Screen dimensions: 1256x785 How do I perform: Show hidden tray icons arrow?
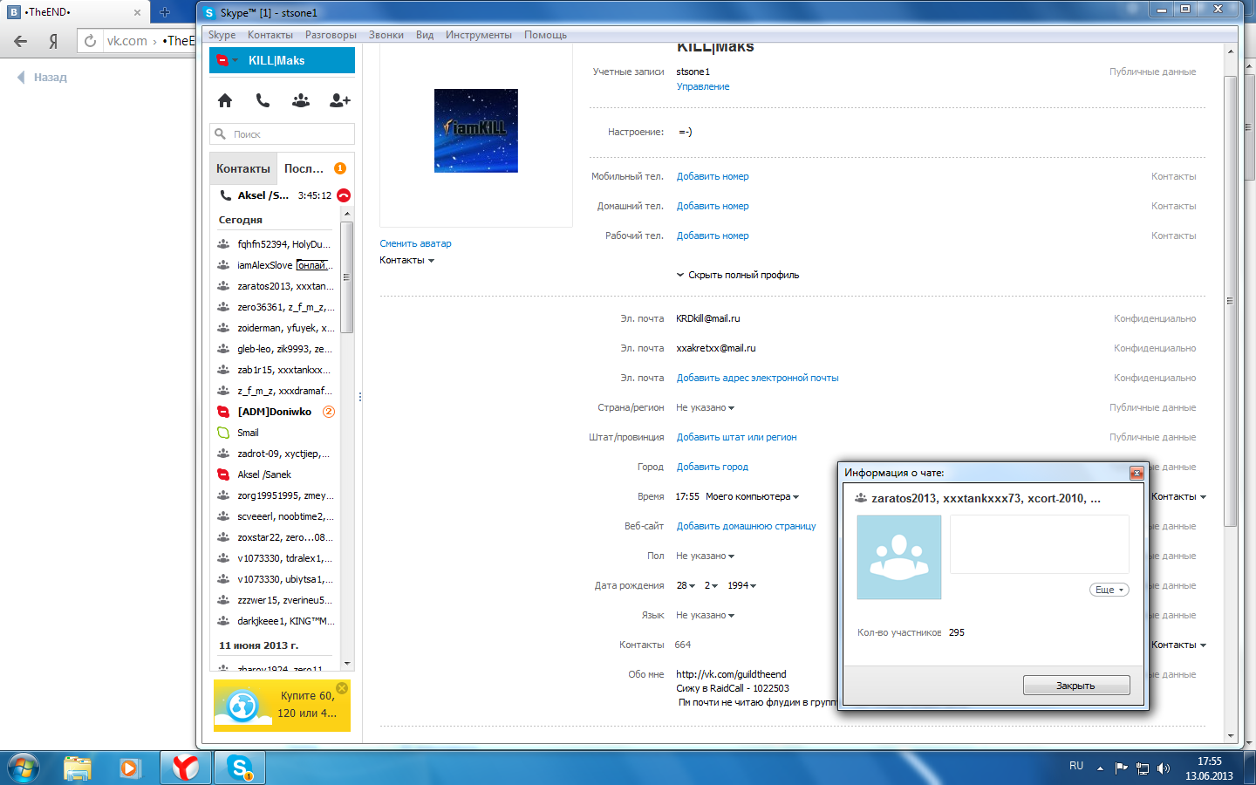coord(1100,768)
